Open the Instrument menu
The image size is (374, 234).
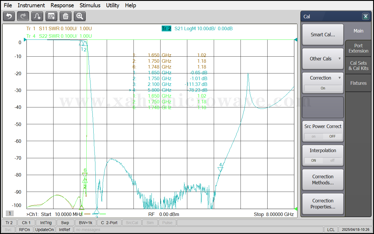coord(31,5)
